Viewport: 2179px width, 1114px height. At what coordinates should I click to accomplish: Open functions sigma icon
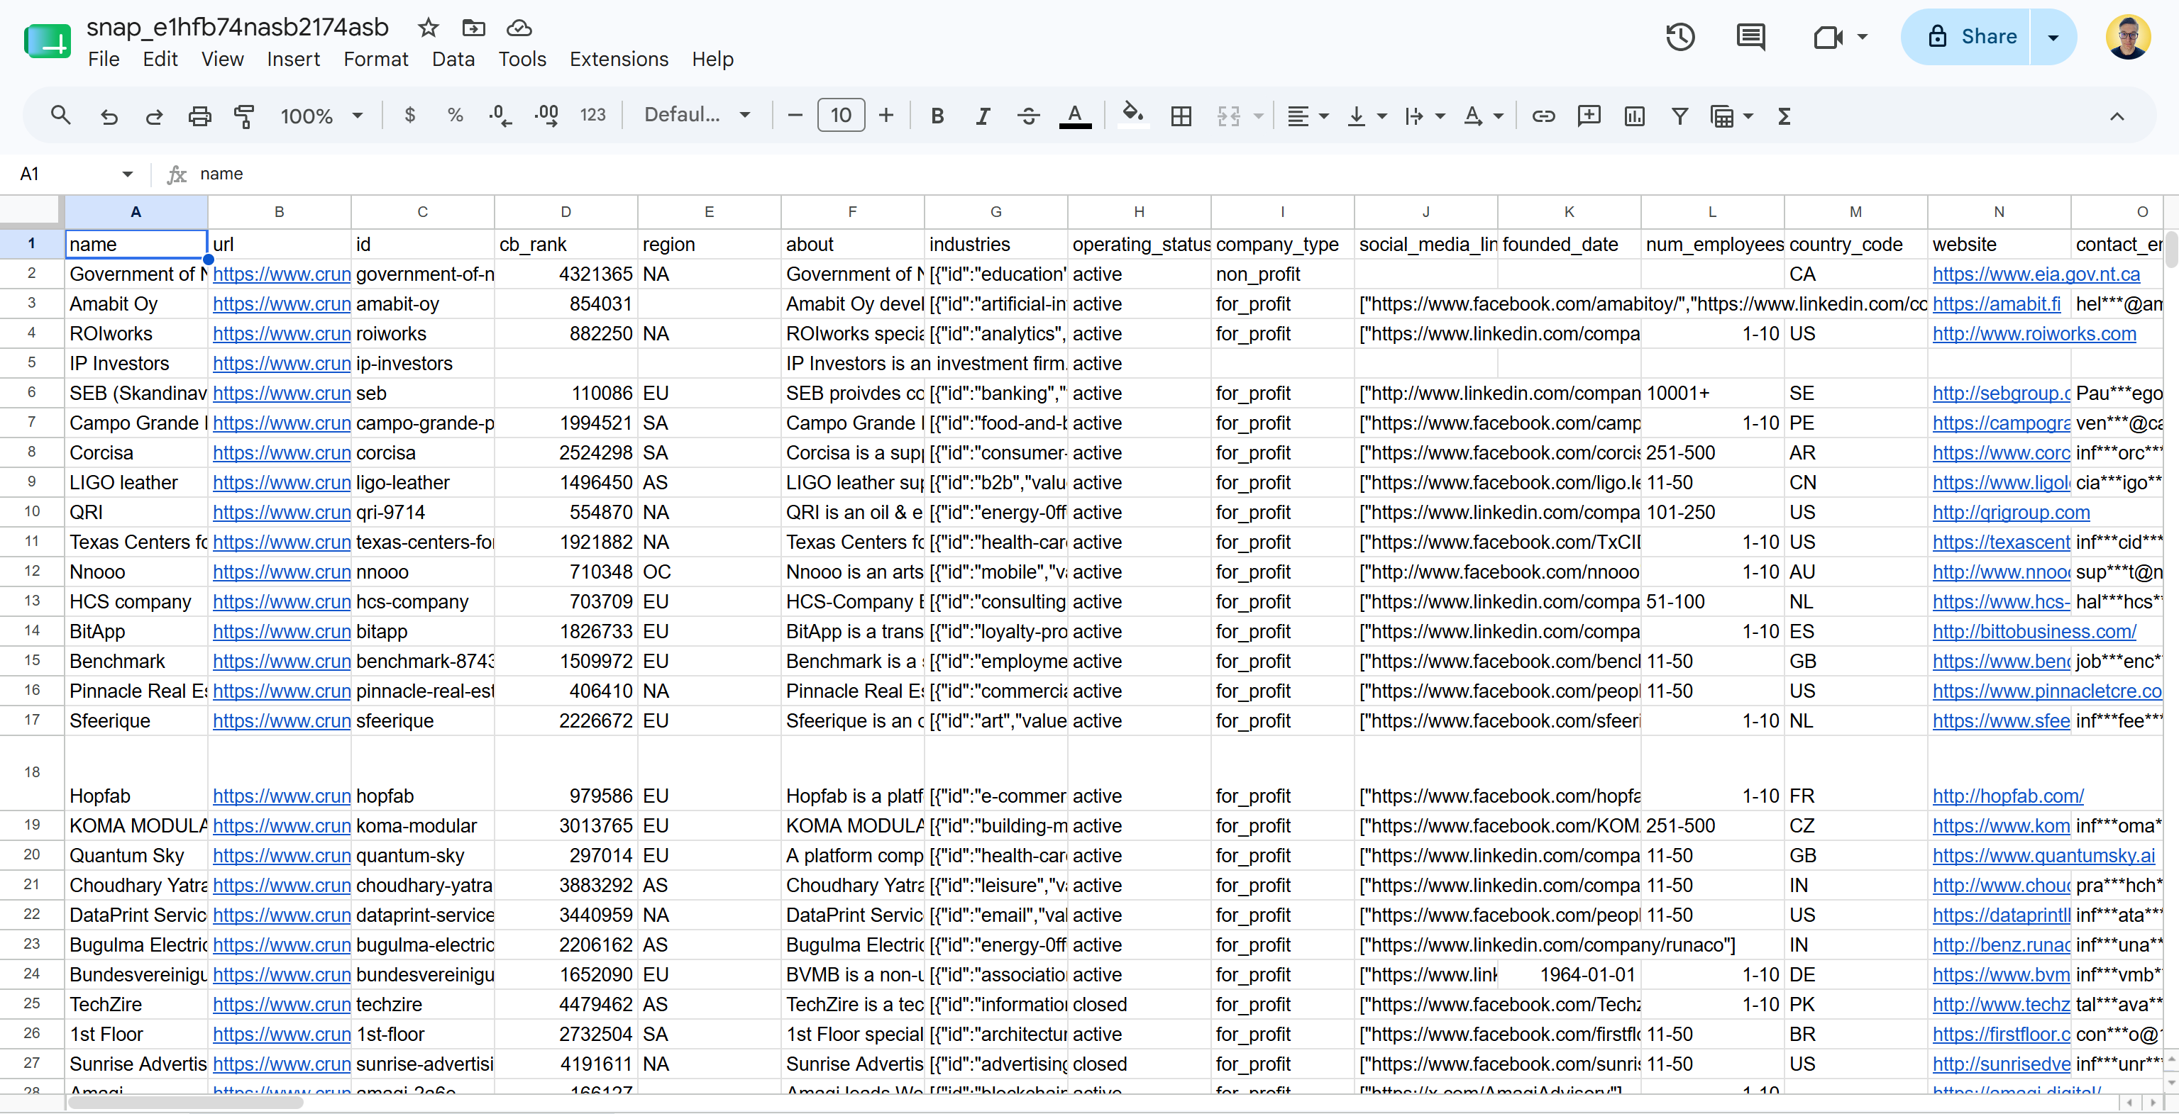[x=1784, y=116]
